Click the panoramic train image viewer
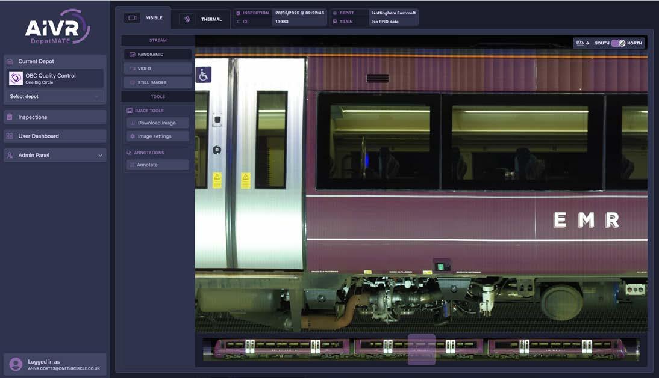 tap(421, 184)
